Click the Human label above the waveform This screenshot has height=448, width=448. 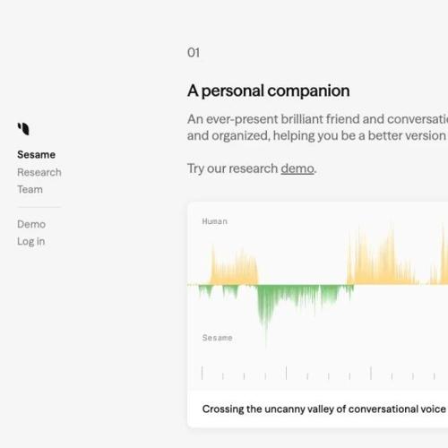(x=214, y=221)
